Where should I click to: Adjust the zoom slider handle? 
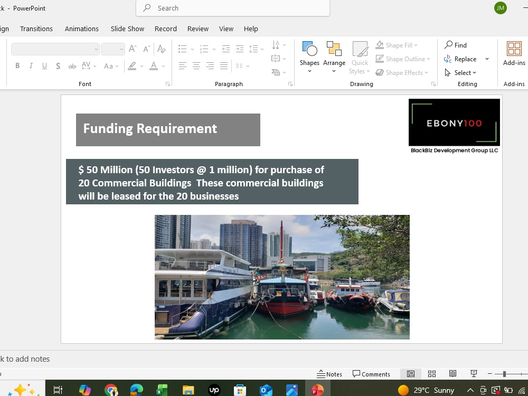[504, 374]
